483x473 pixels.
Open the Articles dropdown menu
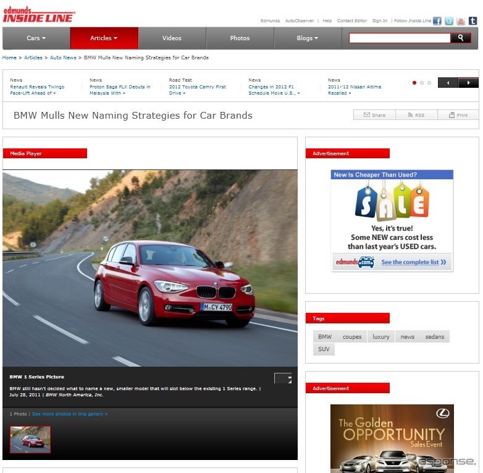pos(104,38)
